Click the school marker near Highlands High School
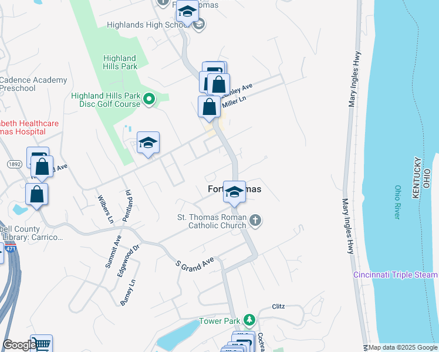This screenshot has width=439, height=352. tap(188, 12)
